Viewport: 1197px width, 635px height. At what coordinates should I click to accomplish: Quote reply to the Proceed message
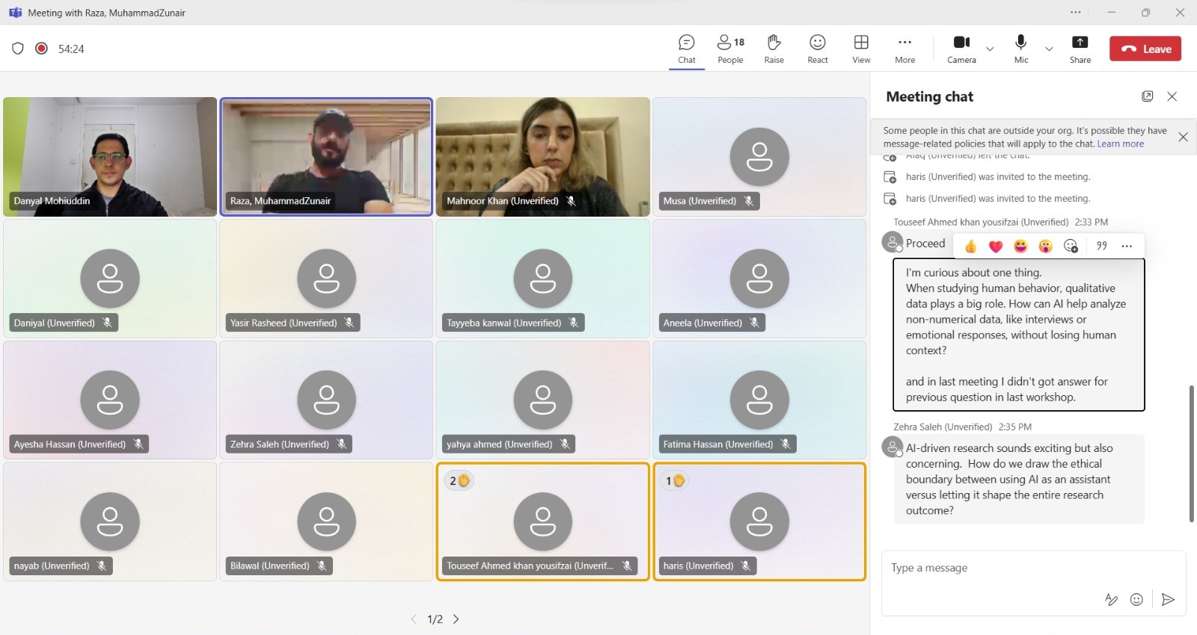(1101, 246)
